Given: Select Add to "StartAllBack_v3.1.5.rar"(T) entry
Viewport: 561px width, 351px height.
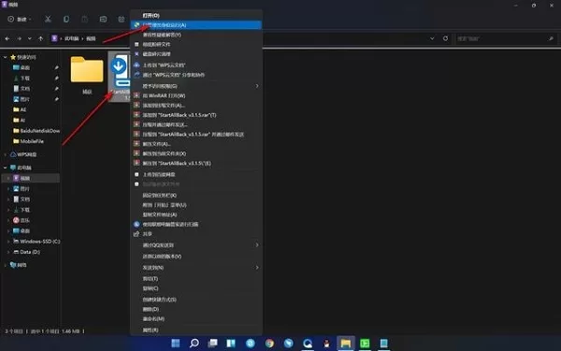Looking at the screenshot, I should point(196,115).
